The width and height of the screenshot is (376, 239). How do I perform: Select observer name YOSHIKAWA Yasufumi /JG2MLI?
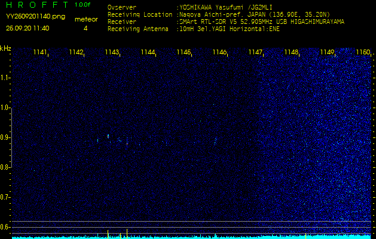click(226, 7)
